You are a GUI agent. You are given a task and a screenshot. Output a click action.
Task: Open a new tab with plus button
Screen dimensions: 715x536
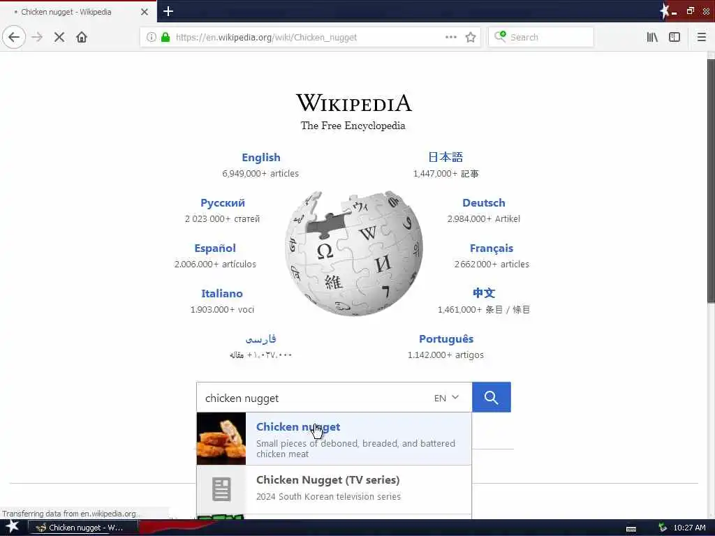point(168,11)
